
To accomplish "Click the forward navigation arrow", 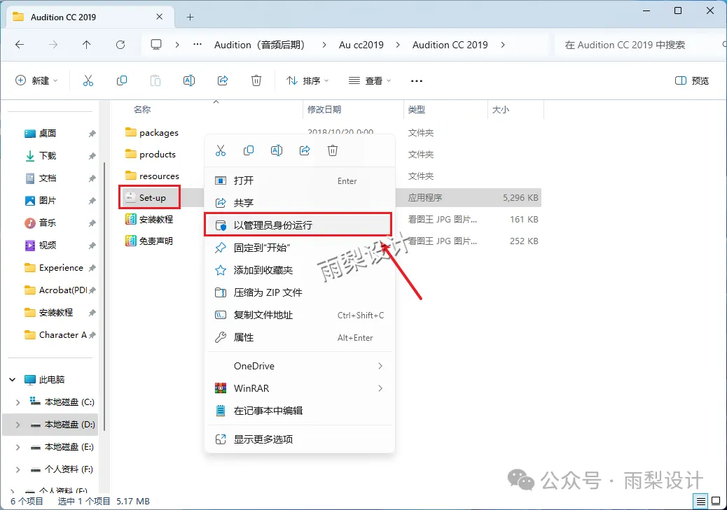I will [x=53, y=45].
